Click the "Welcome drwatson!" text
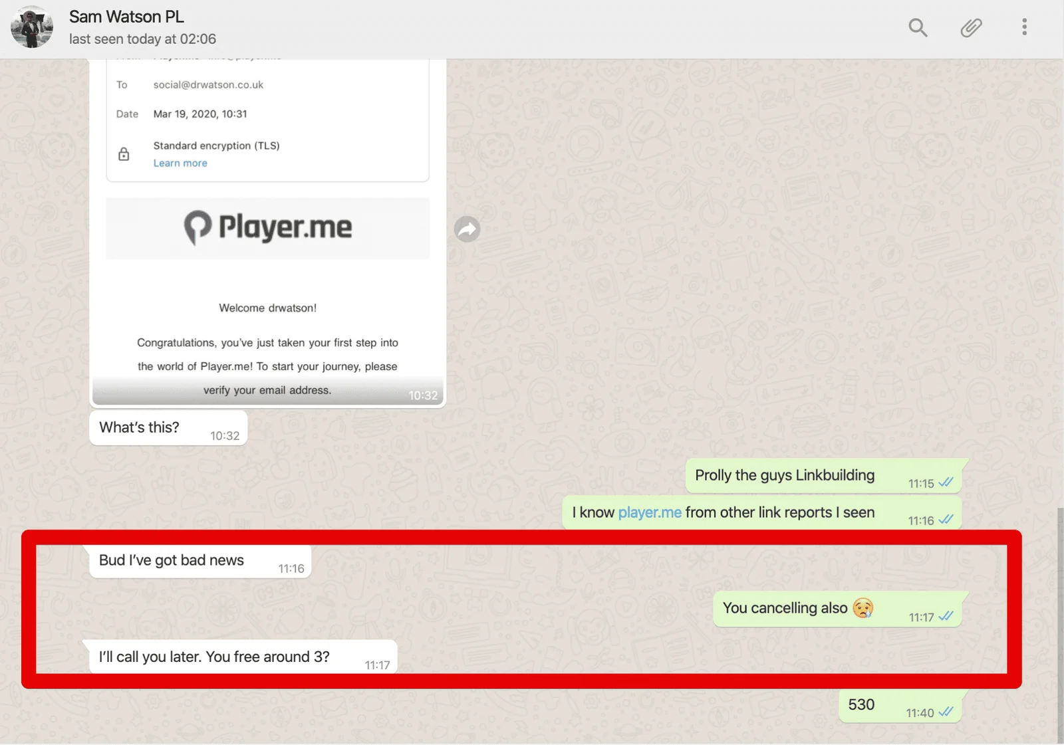1064x745 pixels. click(x=268, y=308)
